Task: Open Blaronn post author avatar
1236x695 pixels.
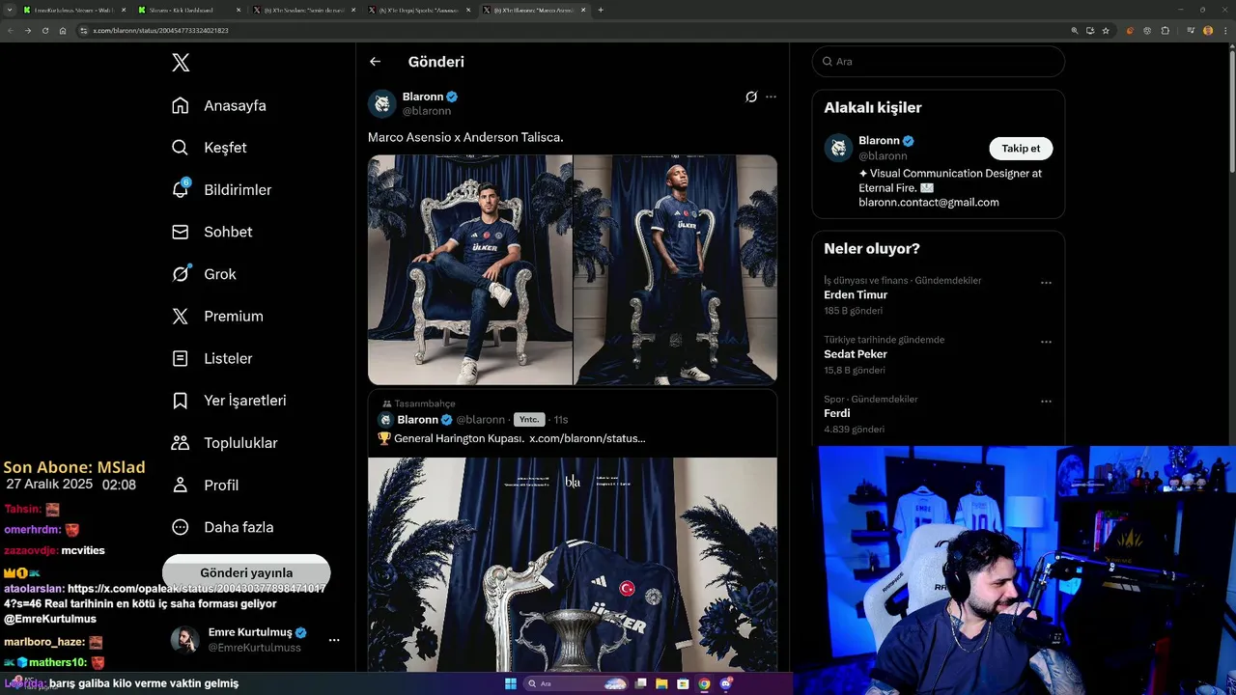Action: click(382, 103)
